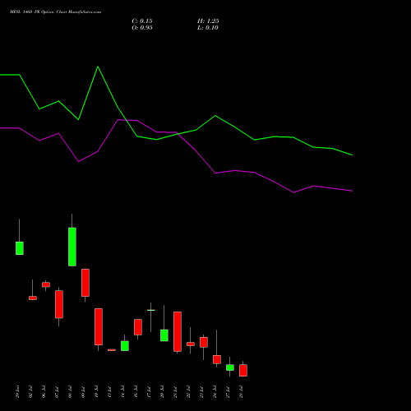Image resolution: width=411 pixels, height=411 pixels.
Task: Click the green indicator line peak
Action: 98,67
